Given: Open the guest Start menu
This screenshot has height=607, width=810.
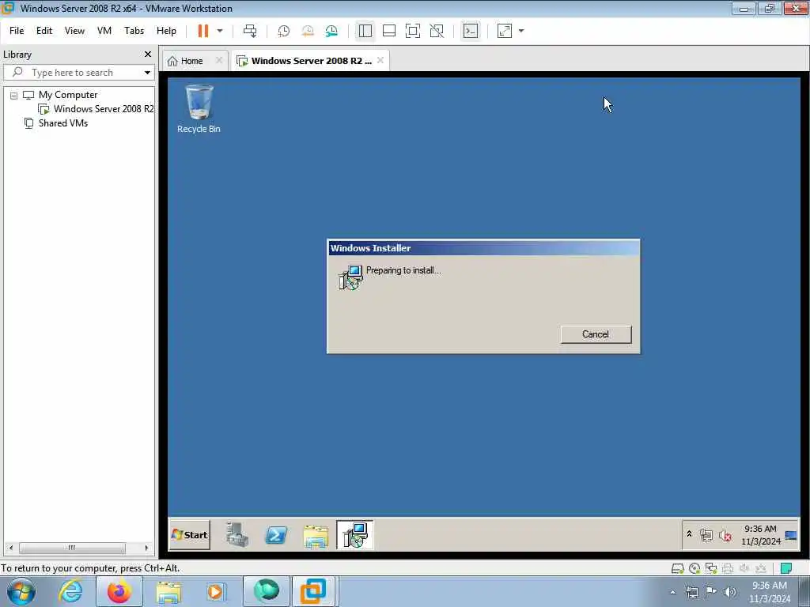Looking at the screenshot, I should (x=190, y=535).
